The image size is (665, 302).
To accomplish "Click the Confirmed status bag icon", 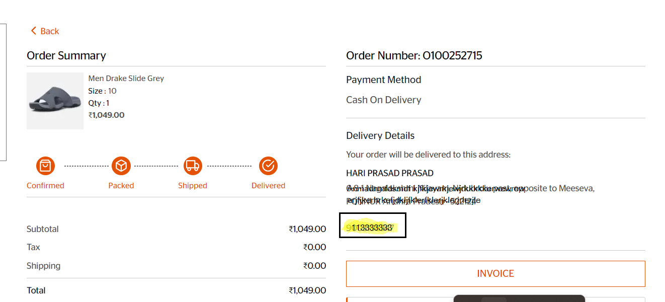I will point(45,166).
